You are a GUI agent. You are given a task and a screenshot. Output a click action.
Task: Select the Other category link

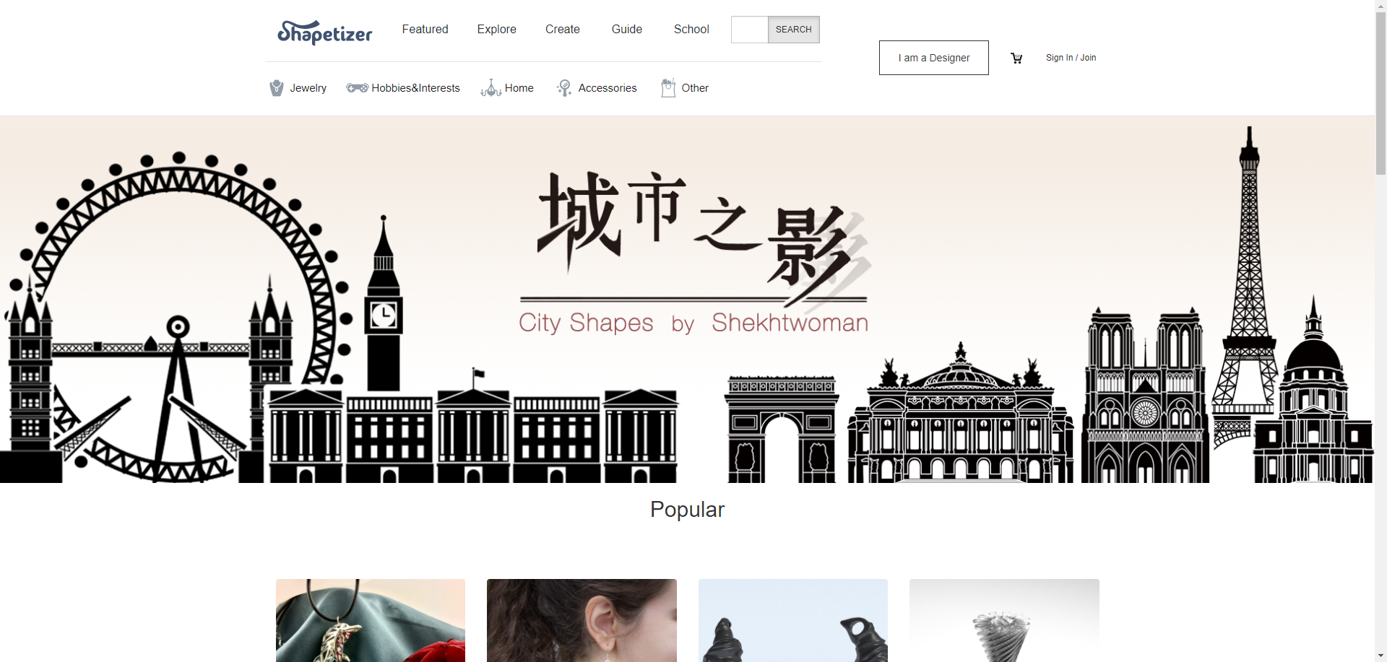click(x=695, y=88)
